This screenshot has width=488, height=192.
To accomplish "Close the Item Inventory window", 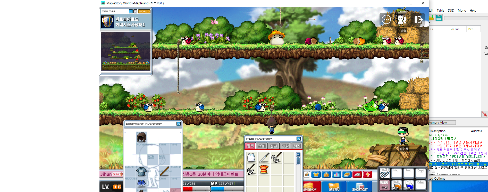I will point(299,139).
